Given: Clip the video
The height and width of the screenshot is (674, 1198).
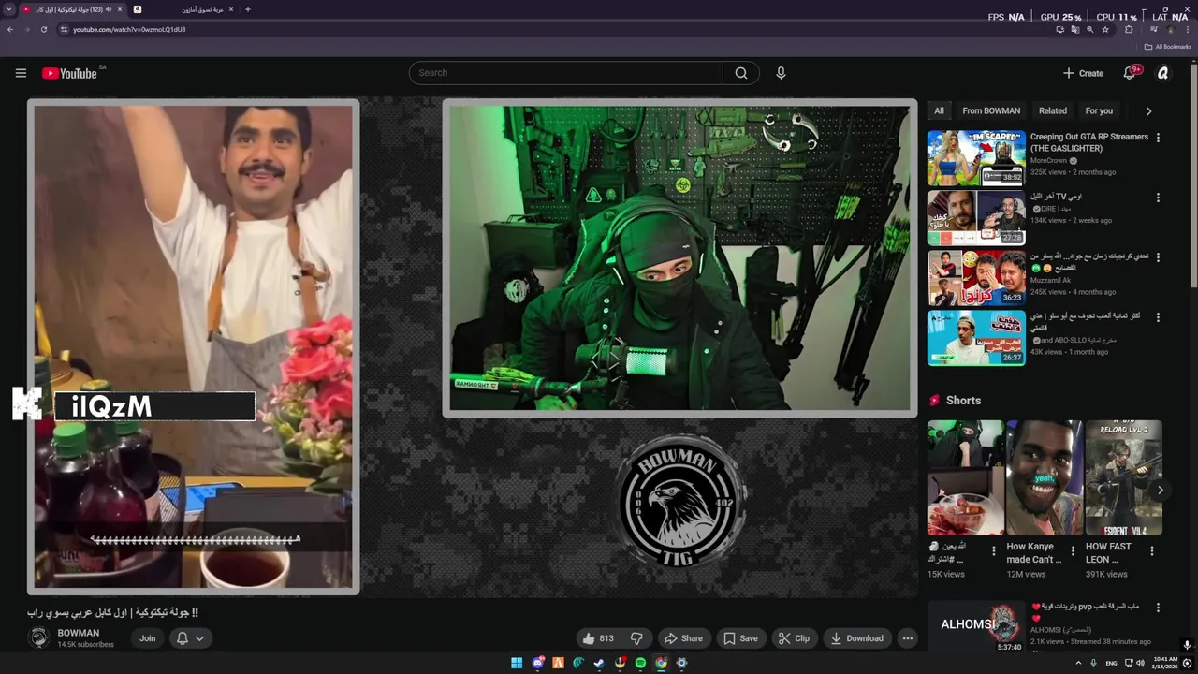Looking at the screenshot, I should (794, 638).
